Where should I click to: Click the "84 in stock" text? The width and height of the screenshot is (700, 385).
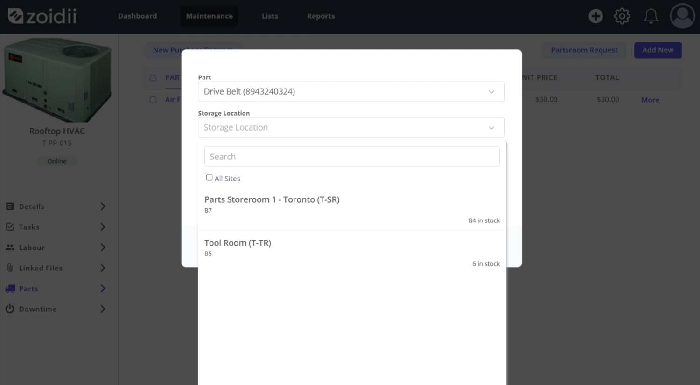coord(484,220)
